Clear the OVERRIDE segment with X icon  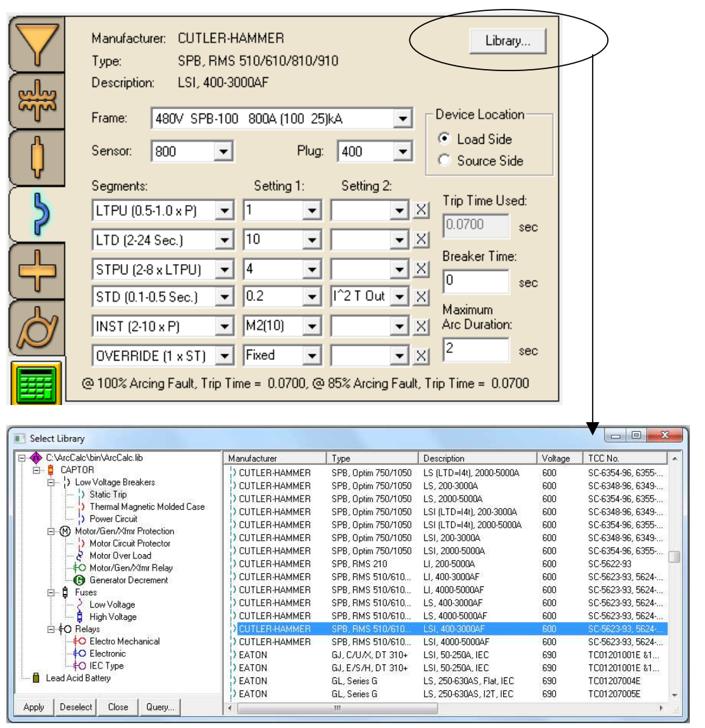pyautogui.click(x=421, y=356)
